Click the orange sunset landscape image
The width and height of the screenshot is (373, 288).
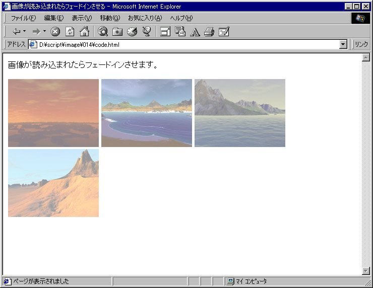(x=53, y=113)
